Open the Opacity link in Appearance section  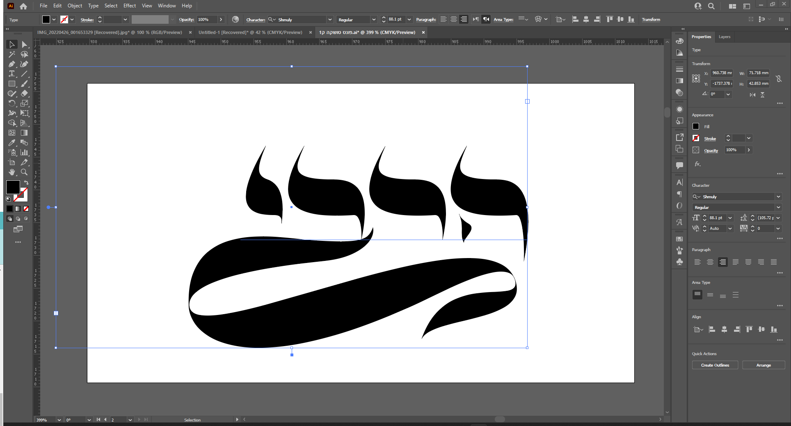(711, 151)
